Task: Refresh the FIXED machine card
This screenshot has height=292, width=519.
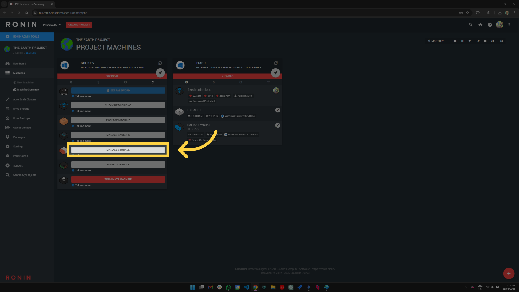Action: 276,63
